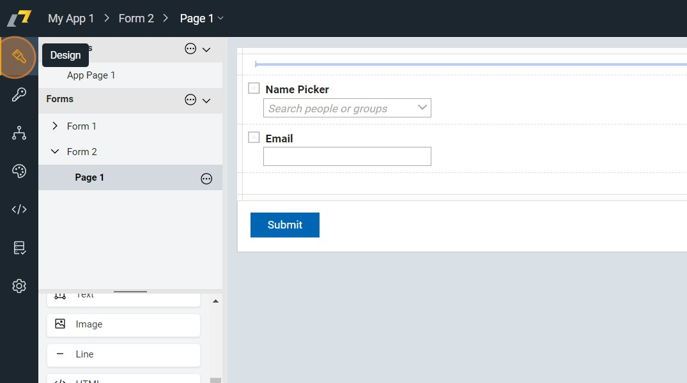Open the Name Picker search dropdown
Image resolution: width=687 pixels, height=383 pixels.
(x=422, y=108)
